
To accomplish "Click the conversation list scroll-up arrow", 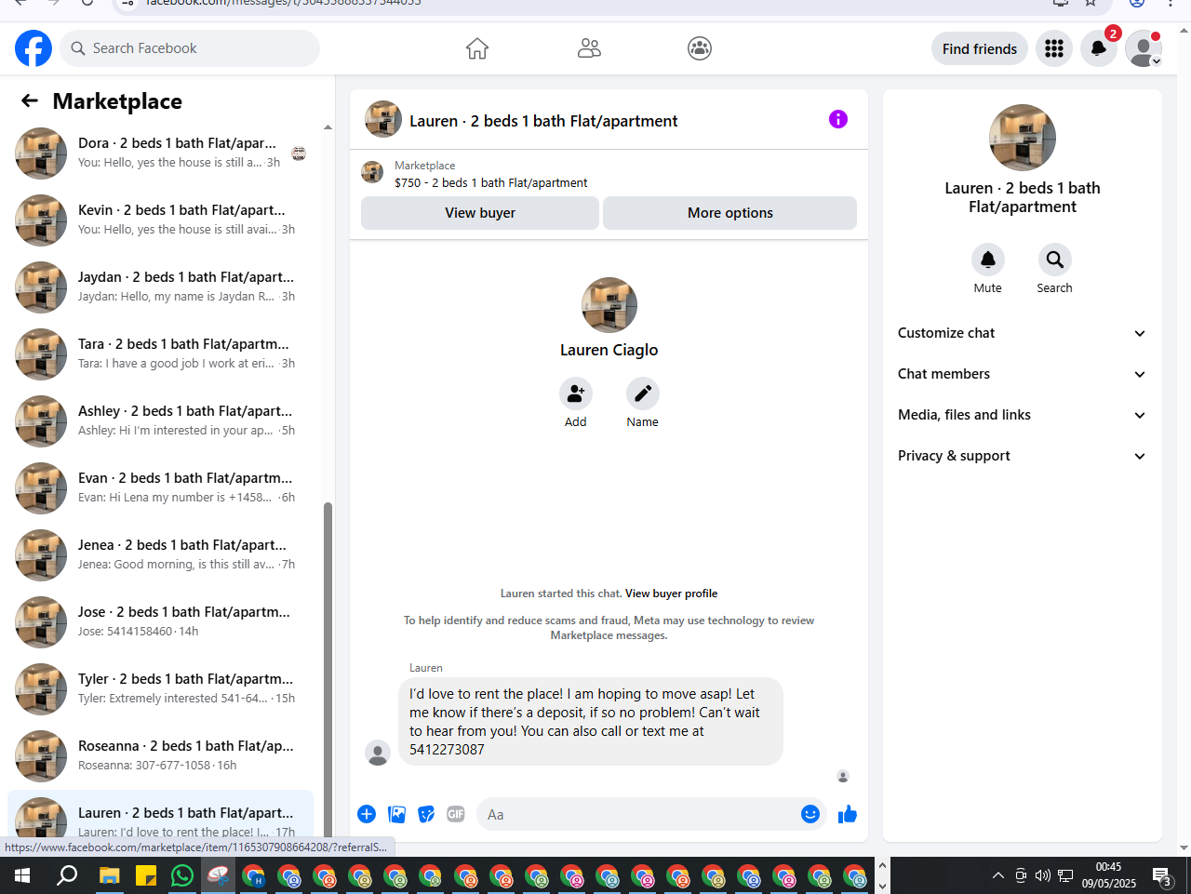I will [328, 127].
